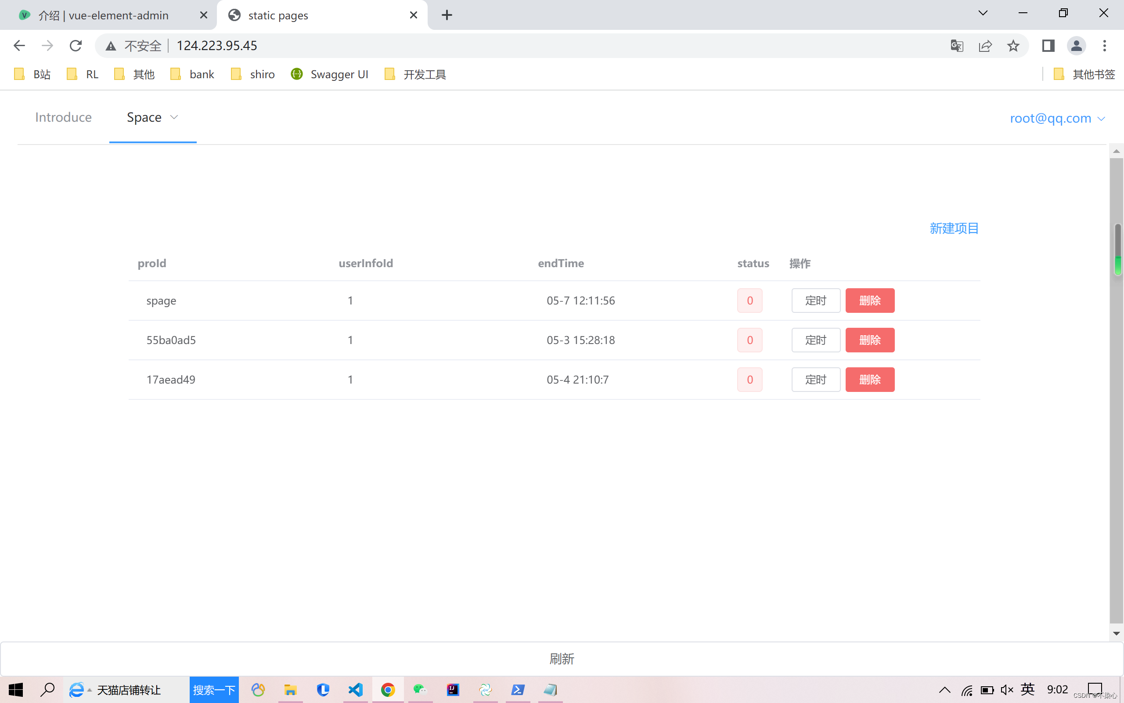The height and width of the screenshot is (703, 1124).
Task: Open the RL bookmark folder
Action: [x=83, y=74]
